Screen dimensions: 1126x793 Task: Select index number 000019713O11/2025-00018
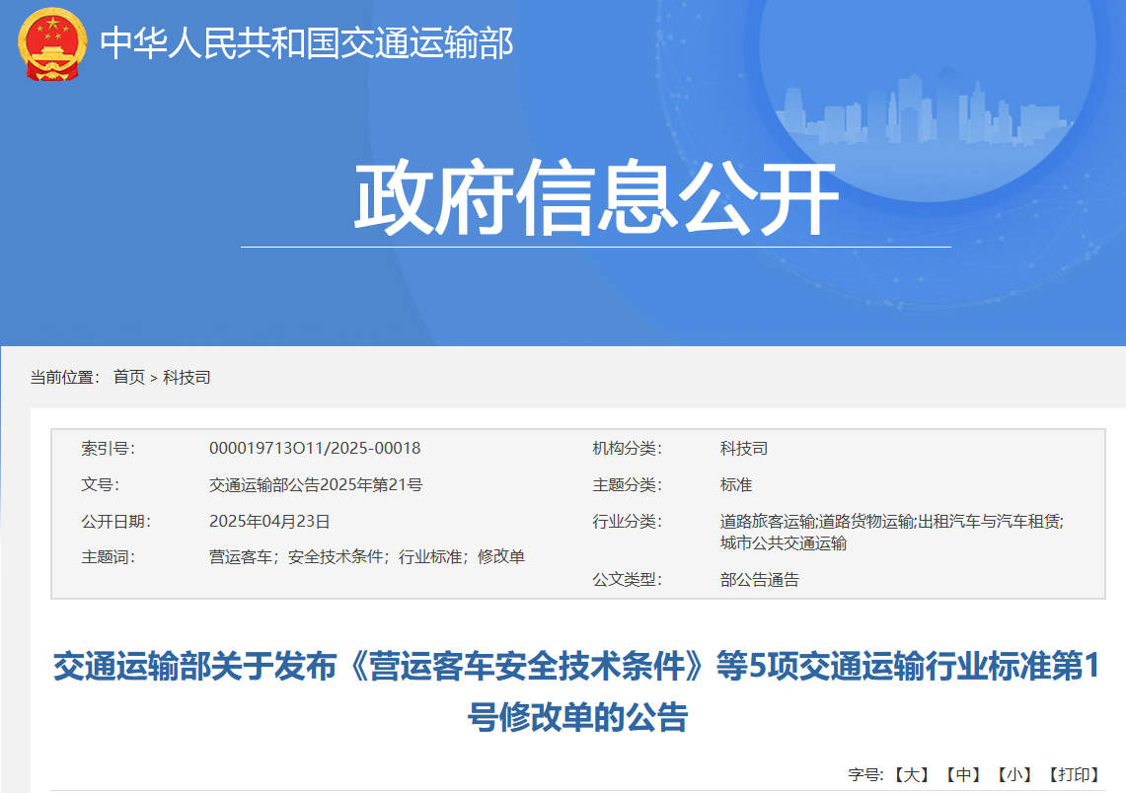pyautogui.click(x=315, y=448)
